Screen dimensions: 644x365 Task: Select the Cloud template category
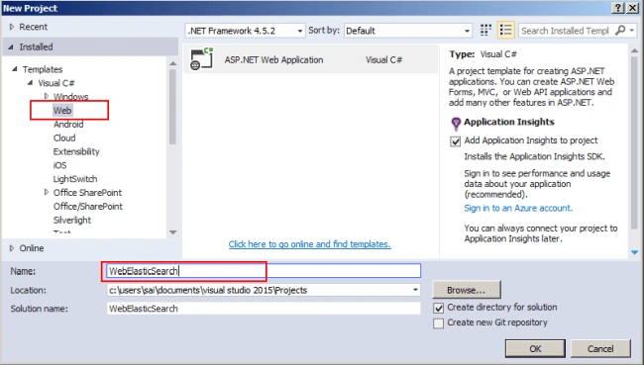point(64,137)
